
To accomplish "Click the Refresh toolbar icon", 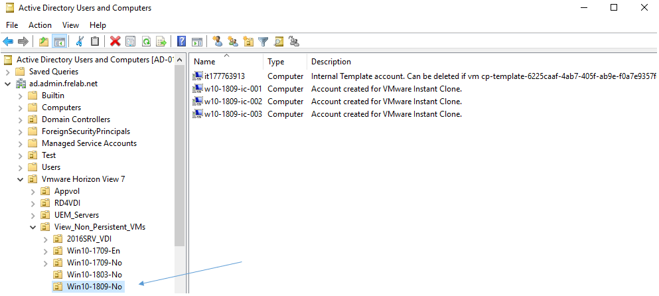I will (145, 41).
